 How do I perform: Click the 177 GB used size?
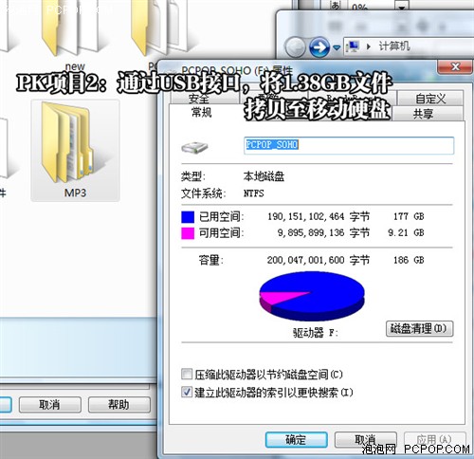tap(409, 216)
